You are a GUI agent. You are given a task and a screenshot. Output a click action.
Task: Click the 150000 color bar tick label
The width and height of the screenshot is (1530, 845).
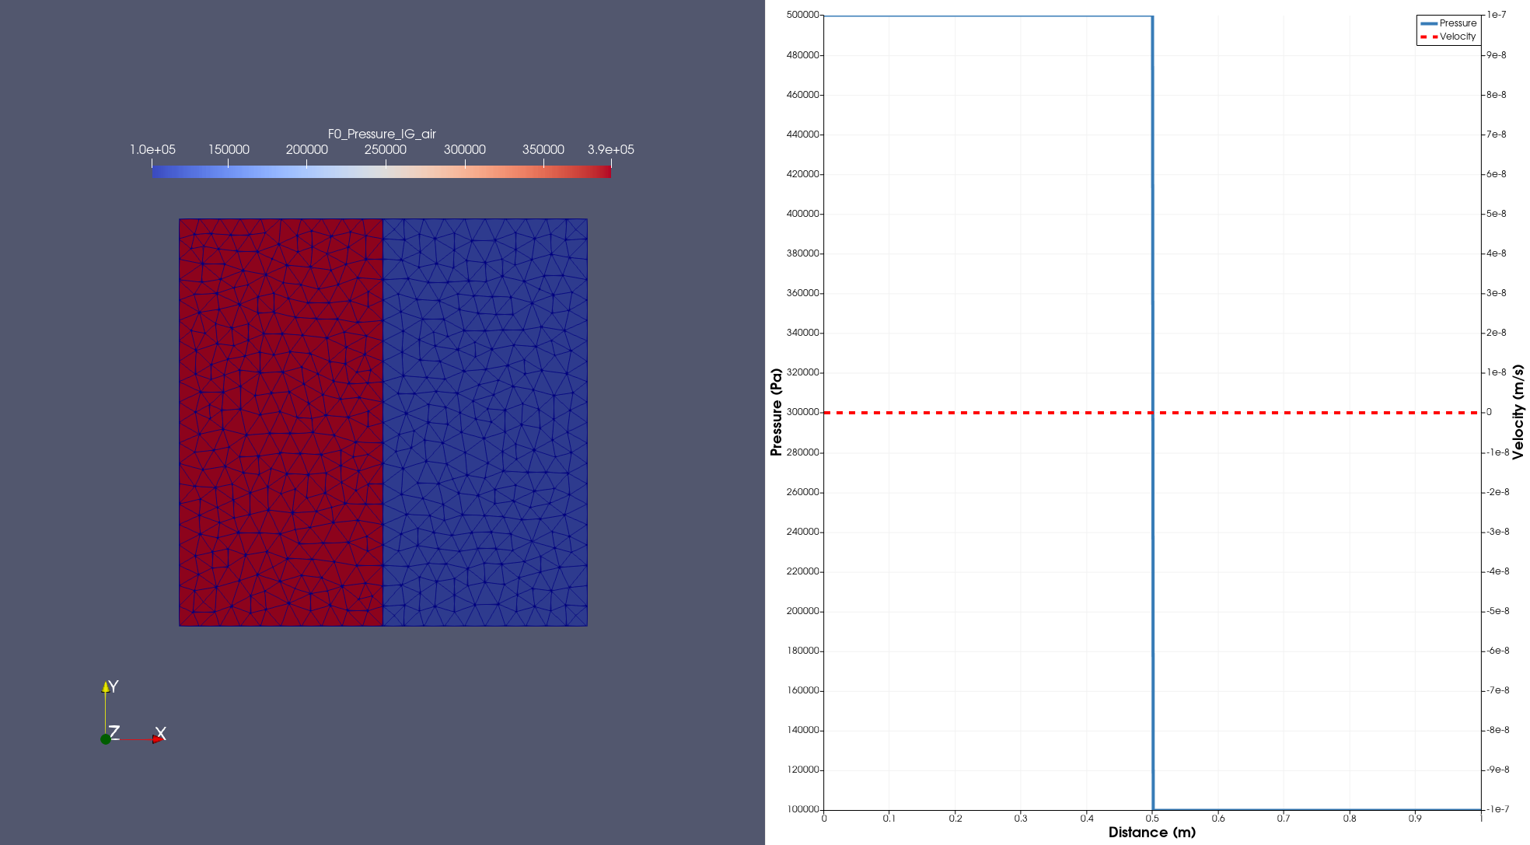(x=229, y=149)
